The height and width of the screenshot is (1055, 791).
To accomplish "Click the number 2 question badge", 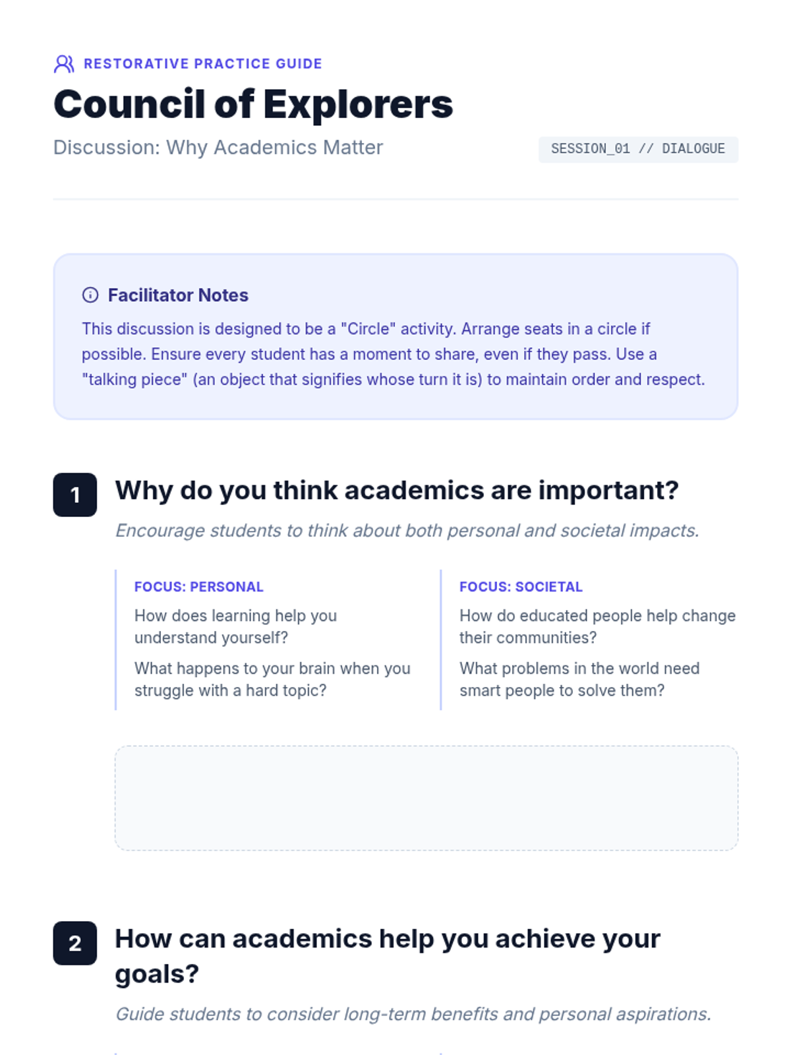I will [x=75, y=943].
